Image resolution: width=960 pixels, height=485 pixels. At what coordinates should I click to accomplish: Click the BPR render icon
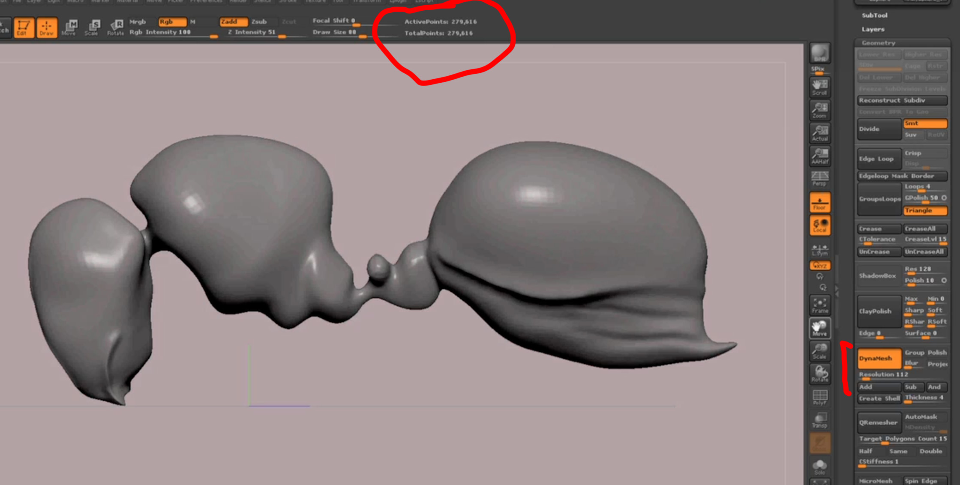(x=819, y=54)
